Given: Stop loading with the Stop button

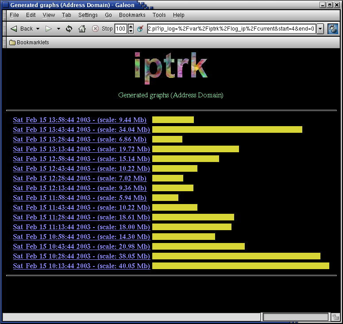Looking at the screenshot, I should click(102, 29).
